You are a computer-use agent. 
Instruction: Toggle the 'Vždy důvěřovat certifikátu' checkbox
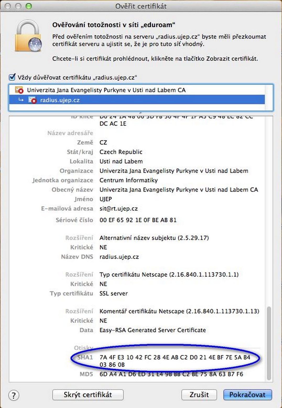[12, 77]
